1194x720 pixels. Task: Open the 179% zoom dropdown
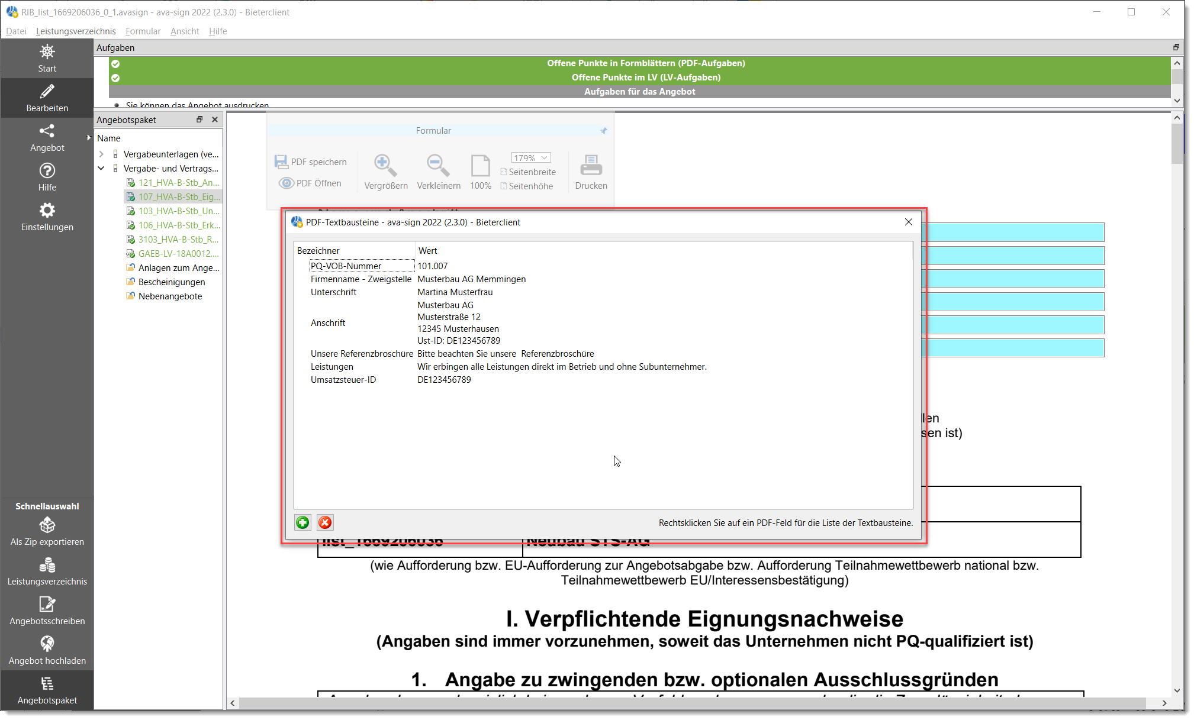(x=531, y=158)
